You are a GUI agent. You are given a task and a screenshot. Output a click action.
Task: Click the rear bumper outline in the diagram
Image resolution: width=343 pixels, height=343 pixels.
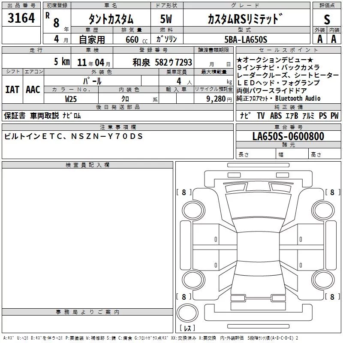[258, 313]
